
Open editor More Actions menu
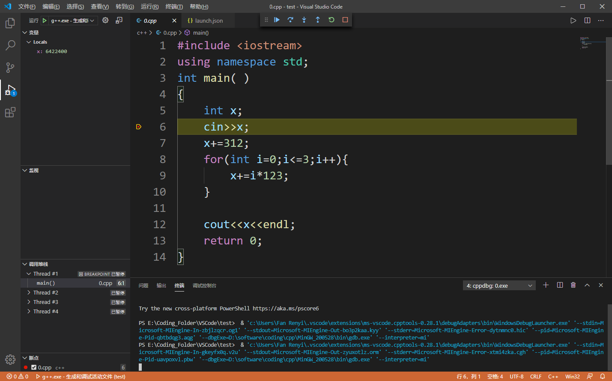pyautogui.click(x=601, y=21)
